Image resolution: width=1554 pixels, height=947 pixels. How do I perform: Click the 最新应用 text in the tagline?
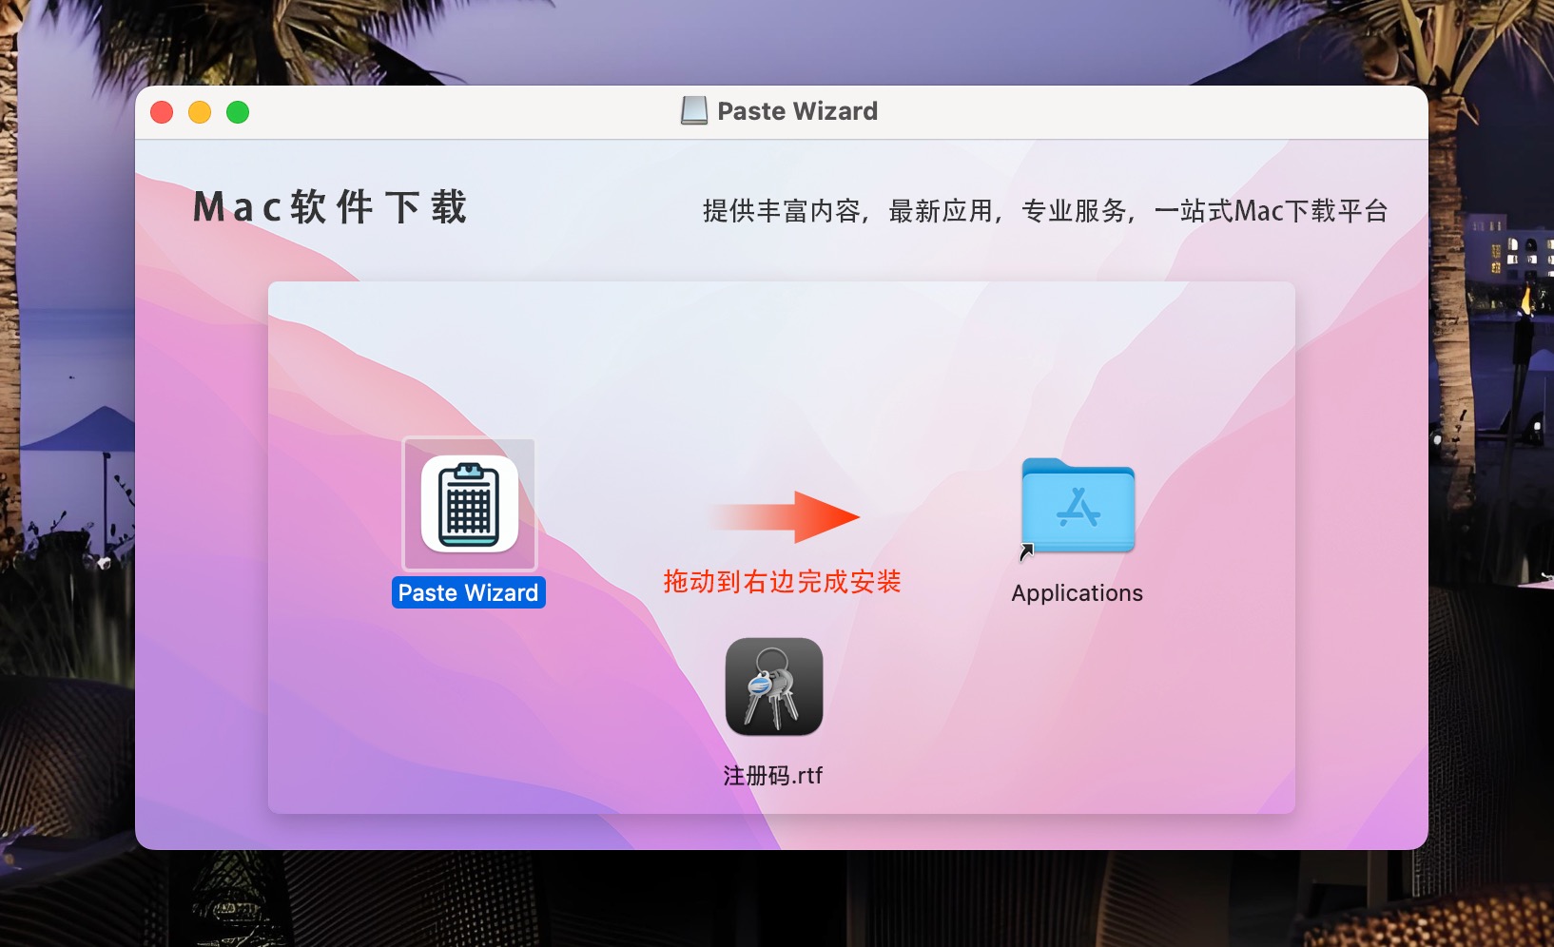(x=942, y=211)
